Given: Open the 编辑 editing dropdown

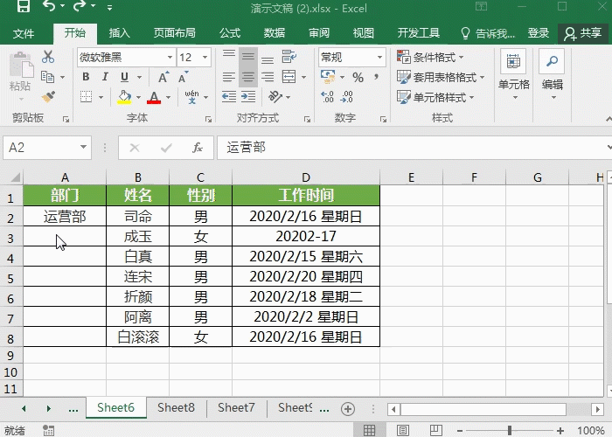Looking at the screenshot, I should coord(553,74).
